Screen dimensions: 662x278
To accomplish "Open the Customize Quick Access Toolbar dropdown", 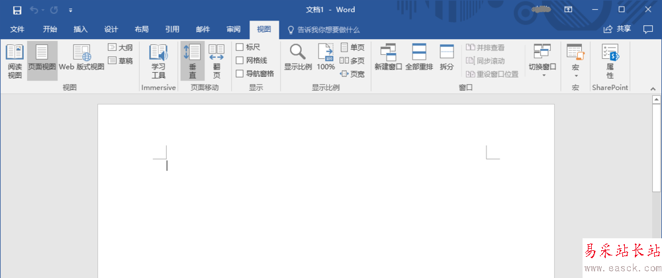I will pyautogui.click(x=71, y=10).
